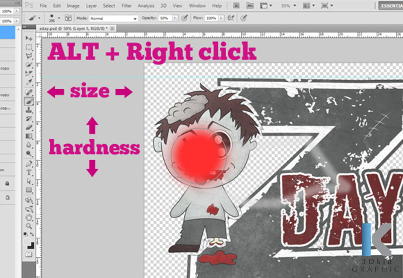Image resolution: width=403 pixels, height=278 pixels.
Task: Select the Clone Stamp tool
Action: (x=29, y=110)
